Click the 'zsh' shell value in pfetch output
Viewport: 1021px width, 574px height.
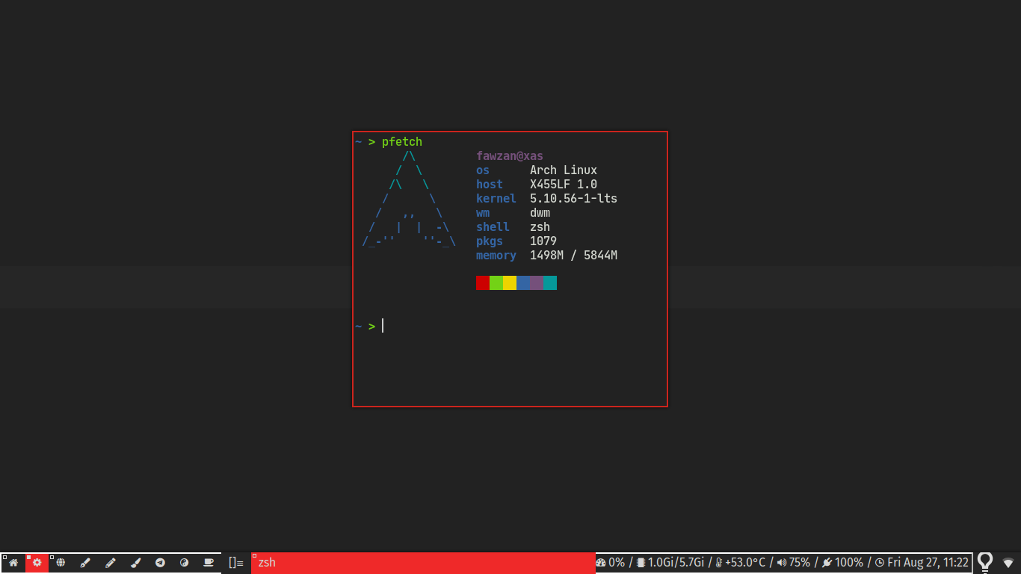pyautogui.click(x=540, y=227)
